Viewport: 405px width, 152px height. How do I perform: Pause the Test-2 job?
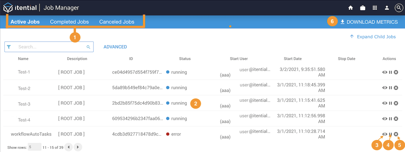(390, 88)
